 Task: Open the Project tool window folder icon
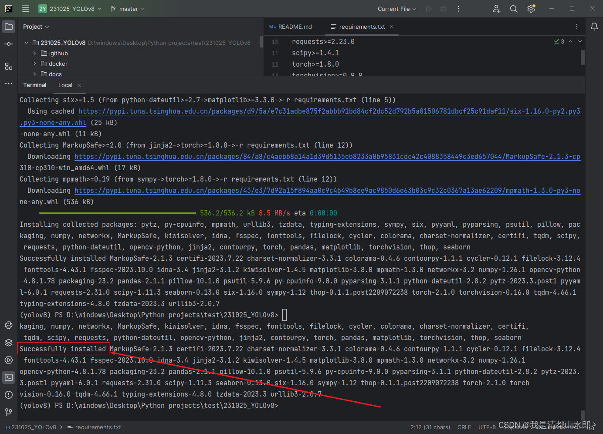point(9,27)
